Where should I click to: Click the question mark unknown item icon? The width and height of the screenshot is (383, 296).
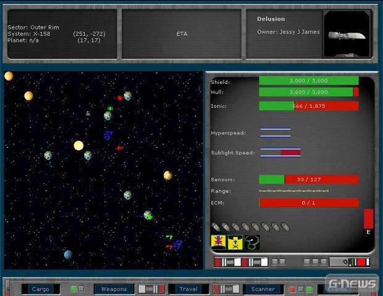(252, 242)
